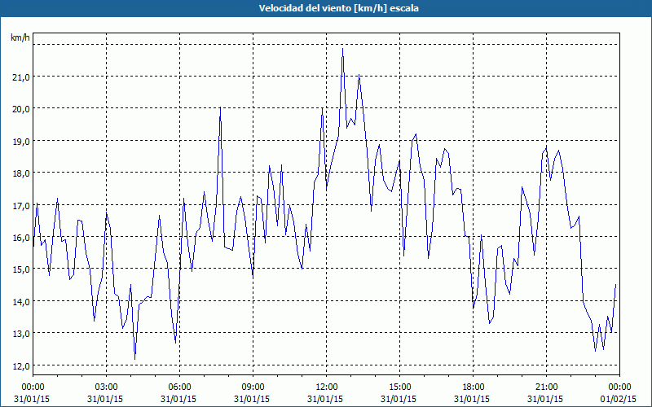Click the 00:00 label above 01/02/15
The width and height of the screenshot is (652, 407).
coord(619,387)
